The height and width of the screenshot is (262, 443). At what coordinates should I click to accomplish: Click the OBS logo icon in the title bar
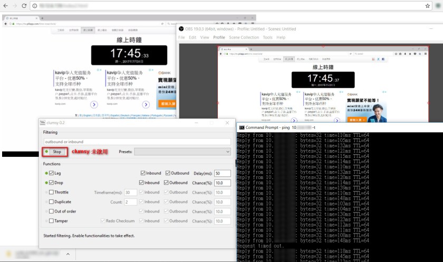click(x=181, y=29)
